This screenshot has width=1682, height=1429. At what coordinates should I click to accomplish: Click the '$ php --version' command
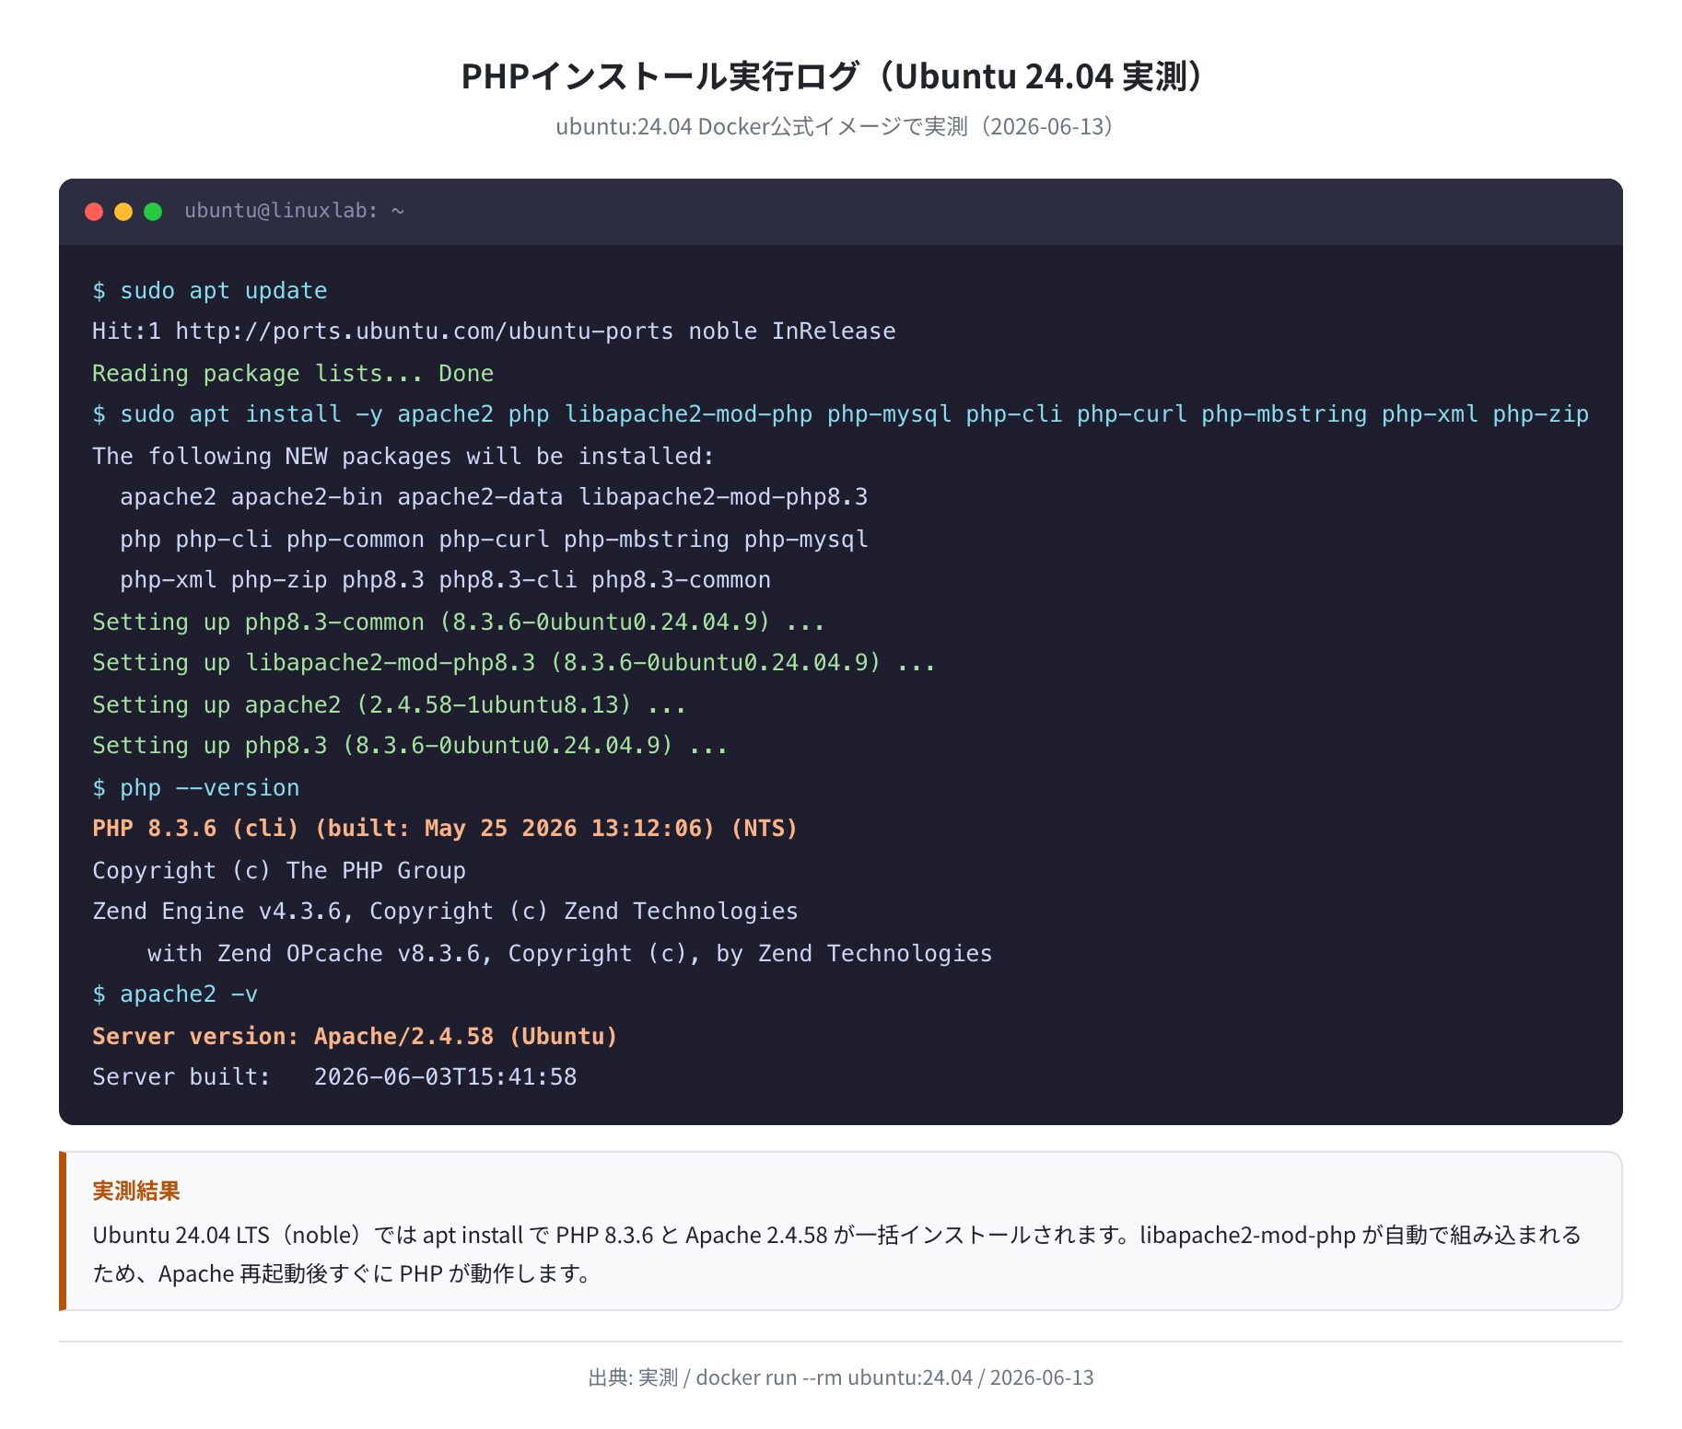(196, 787)
